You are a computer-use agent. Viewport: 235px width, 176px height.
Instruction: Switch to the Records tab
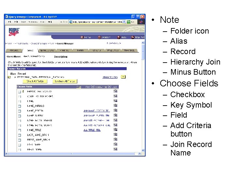pyautogui.click(x=14, y=51)
